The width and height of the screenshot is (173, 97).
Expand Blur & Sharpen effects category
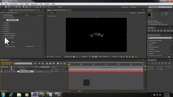click(x=148, y=47)
